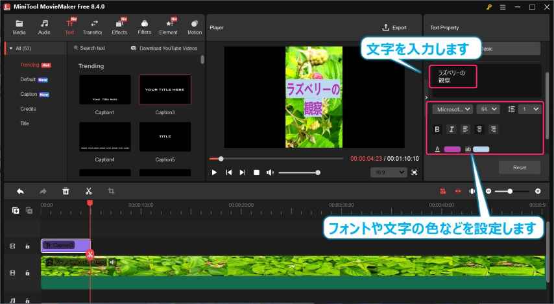Open the purple text color swatch
554x304 pixels.
(452, 149)
